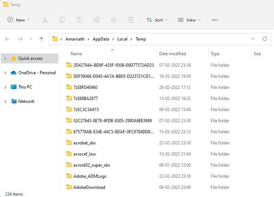Select OneDrive - Personal in sidebar
Viewport: 274px width, 197px height.
[x=37, y=73]
